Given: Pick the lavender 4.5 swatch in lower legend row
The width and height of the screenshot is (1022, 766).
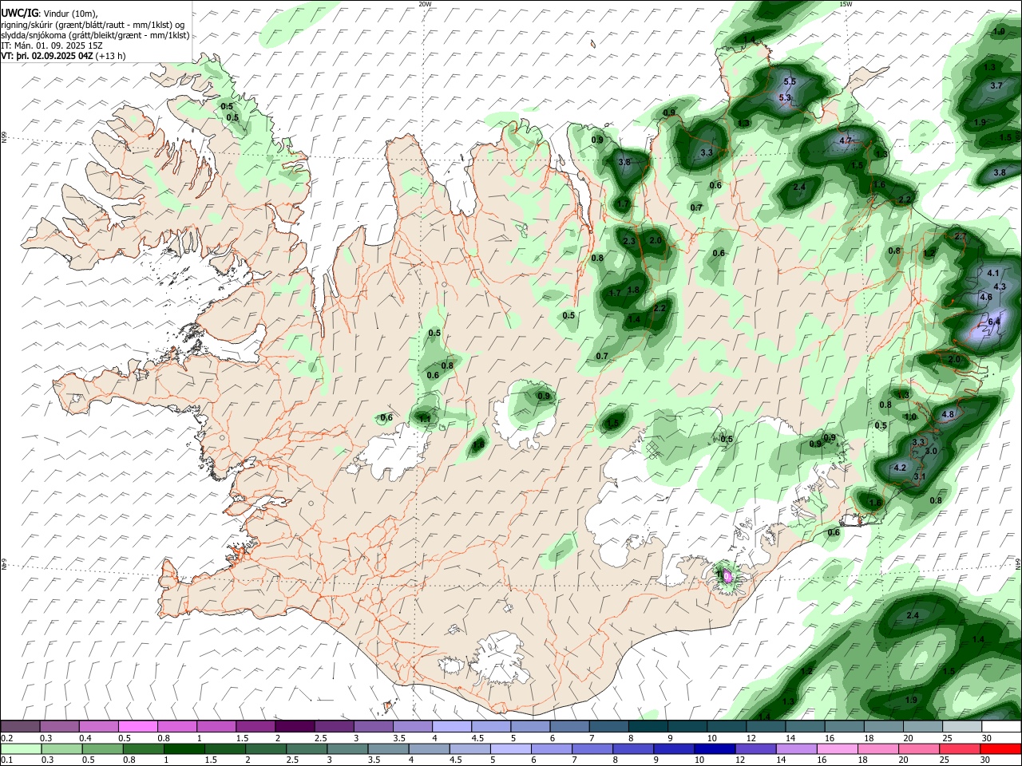Looking at the screenshot, I should pyautogui.click(x=469, y=749).
